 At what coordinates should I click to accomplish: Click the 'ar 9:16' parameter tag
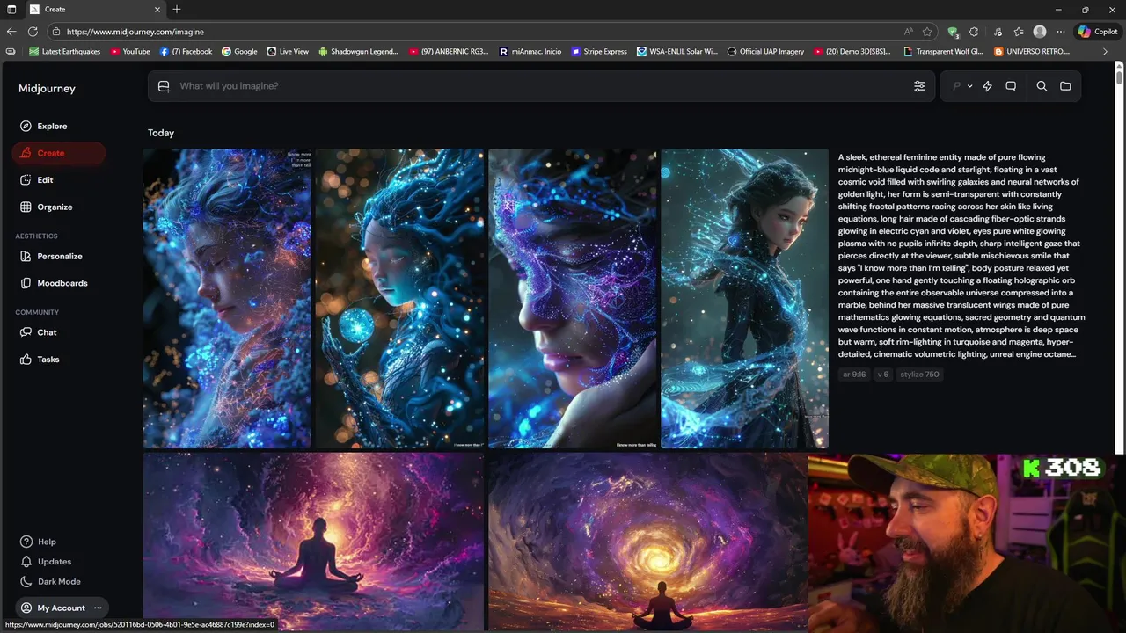tap(854, 375)
